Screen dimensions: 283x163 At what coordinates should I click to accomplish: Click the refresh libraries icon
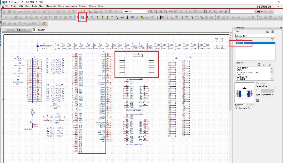tap(259, 65)
